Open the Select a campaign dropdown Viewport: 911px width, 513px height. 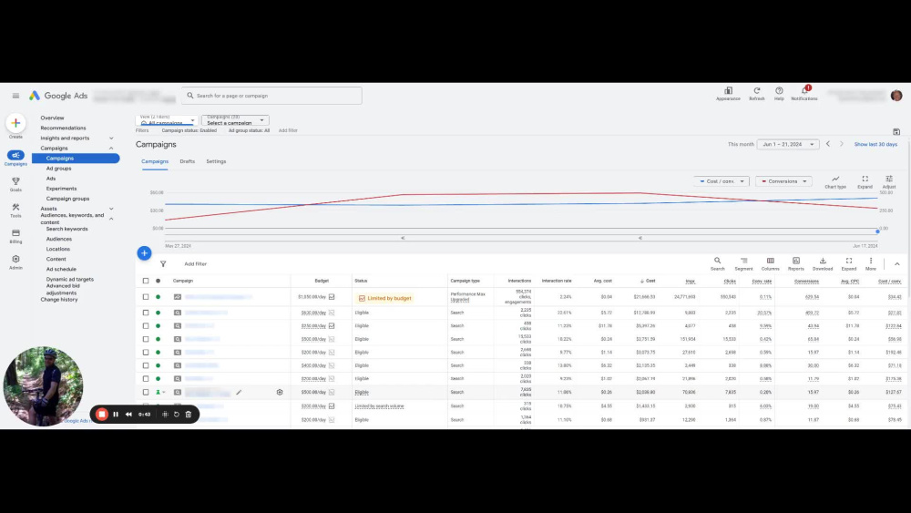(x=235, y=121)
